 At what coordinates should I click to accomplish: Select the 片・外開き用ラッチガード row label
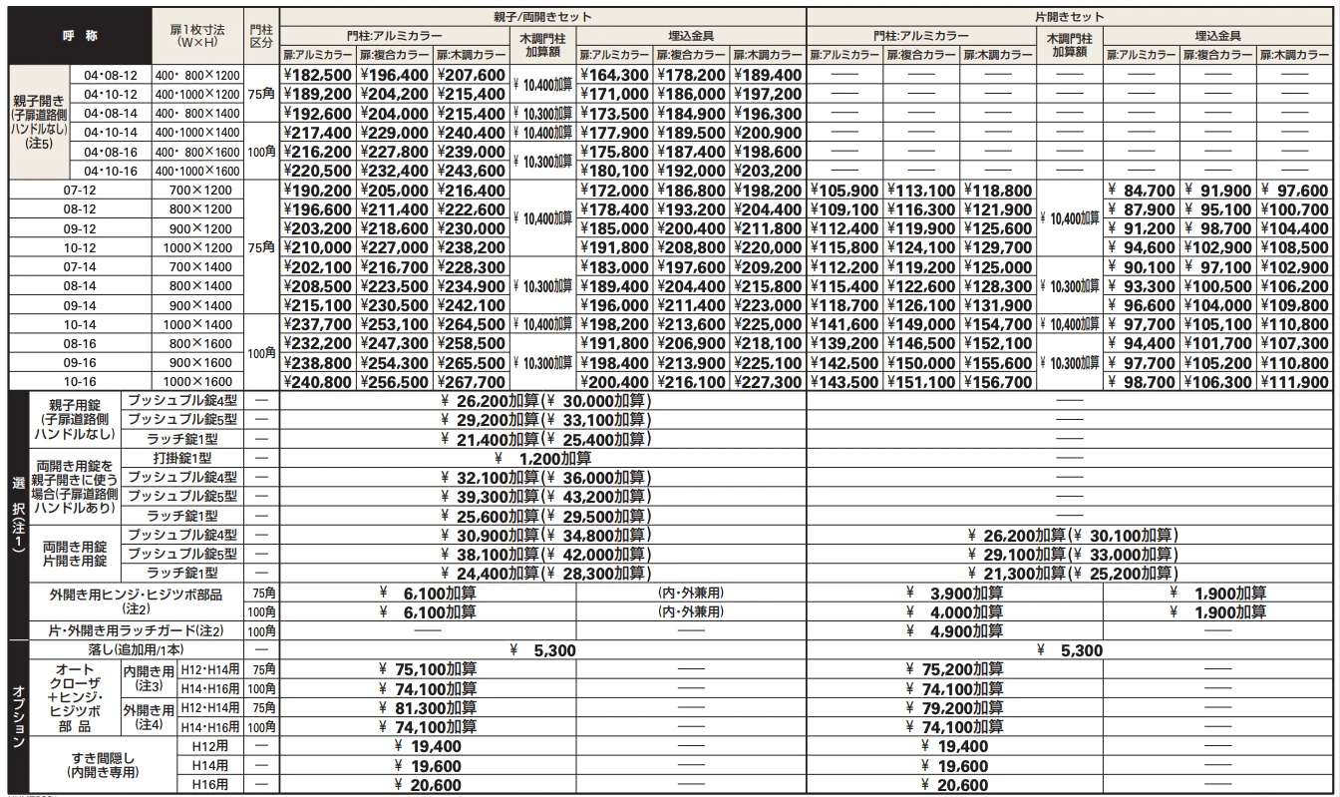point(135,630)
